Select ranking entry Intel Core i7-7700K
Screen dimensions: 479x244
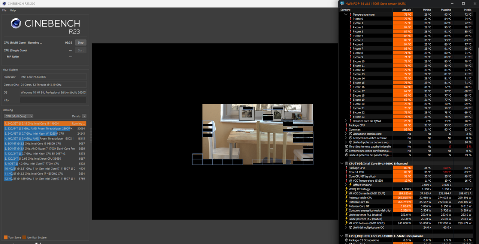pos(45,163)
